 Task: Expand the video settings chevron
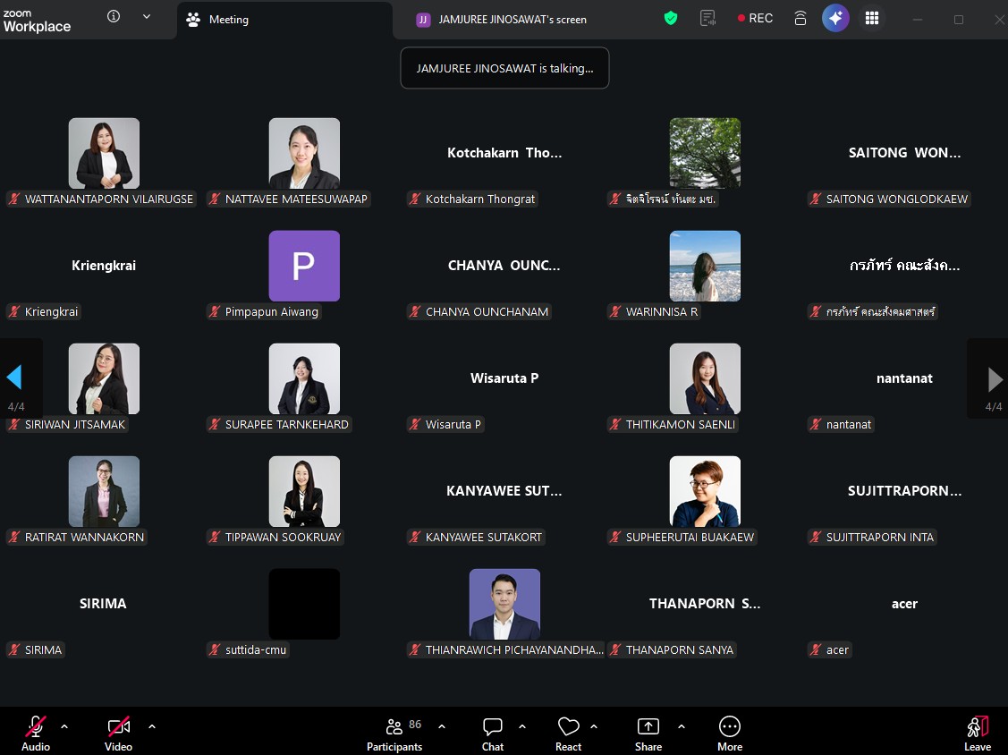click(x=152, y=726)
